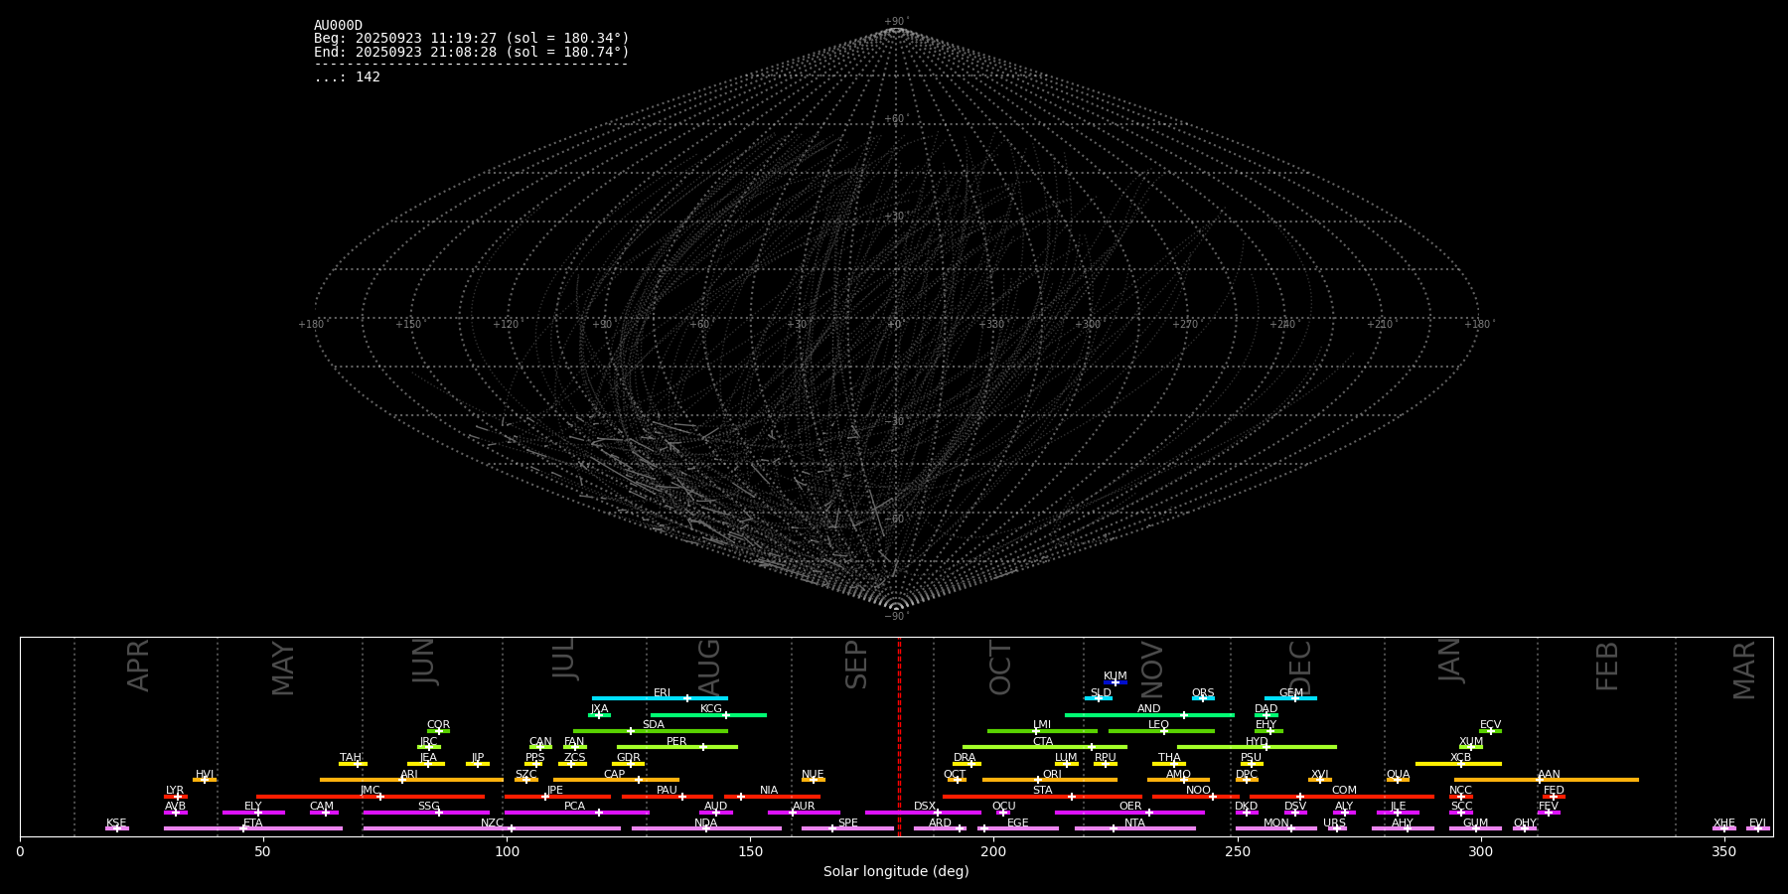Click the +0° center map label
This screenshot has height=894, width=1788.
[895, 324]
